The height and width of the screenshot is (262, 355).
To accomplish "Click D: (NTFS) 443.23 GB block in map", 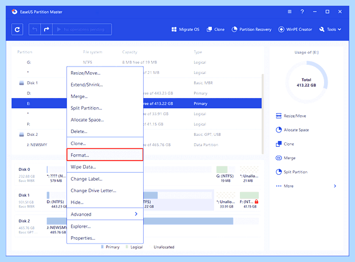I will point(57,200).
